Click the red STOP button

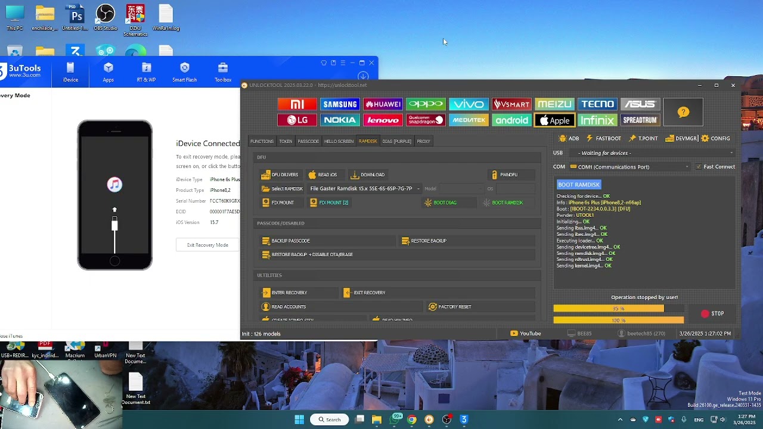tap(712, 313)
